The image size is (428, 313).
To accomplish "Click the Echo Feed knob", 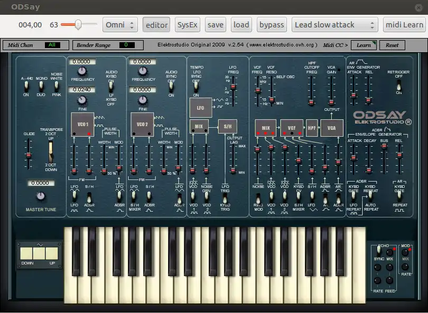I will coord(389,280).
